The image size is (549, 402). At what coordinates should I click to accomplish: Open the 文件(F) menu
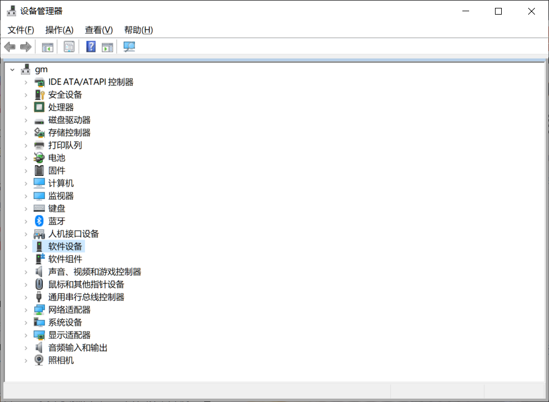click(x=21, y=30)
